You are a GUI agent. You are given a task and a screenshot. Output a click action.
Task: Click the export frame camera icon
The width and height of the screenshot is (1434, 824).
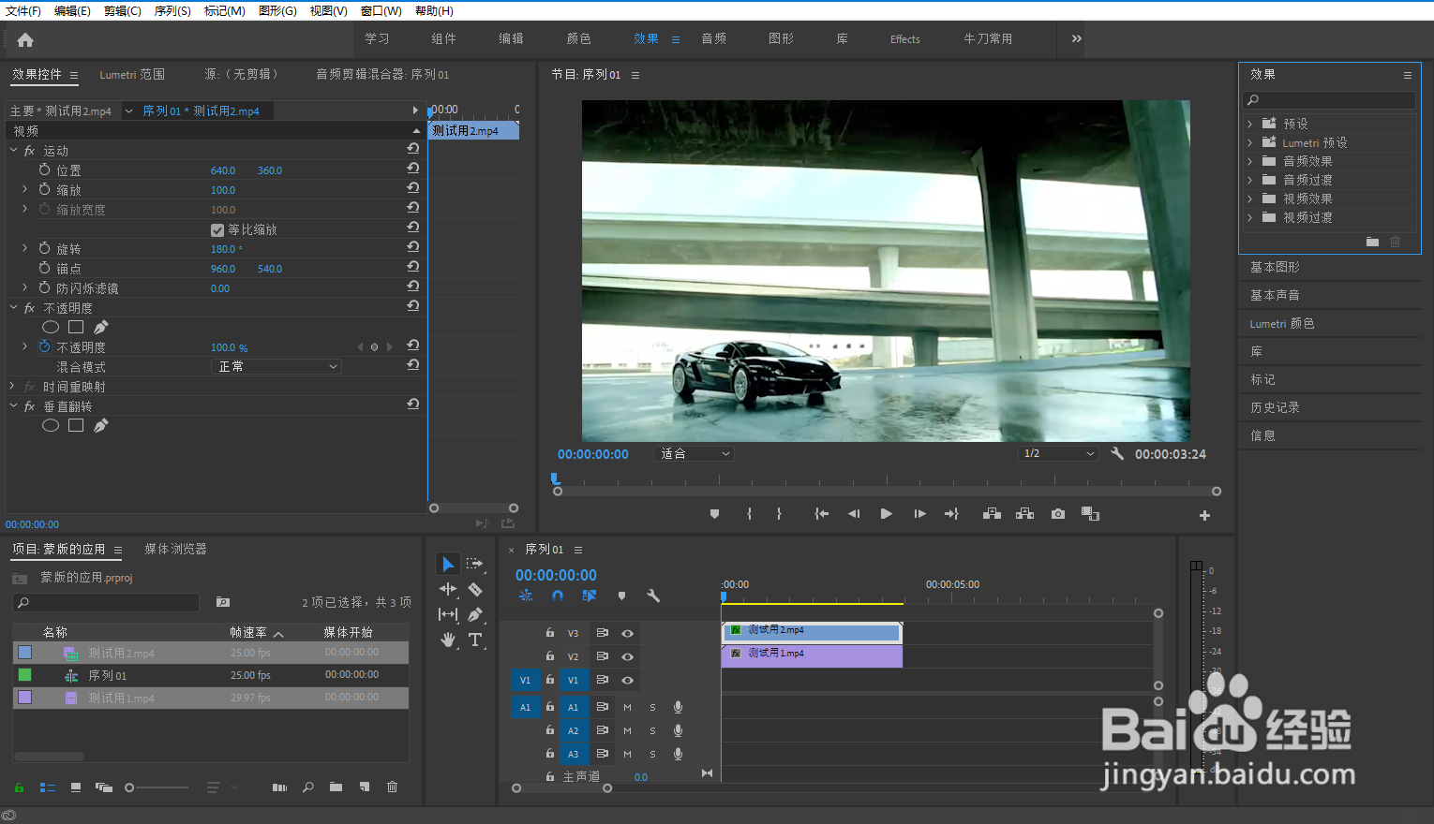pyautogui.click(x=1058, y=513)
